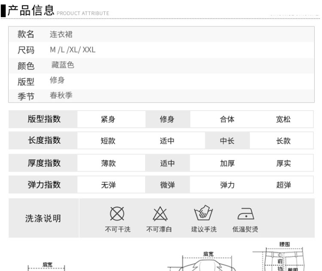Viewport: 322px width, 271px height.
Task: Click 宽松 in fit index row
Action: pos(283,119)
